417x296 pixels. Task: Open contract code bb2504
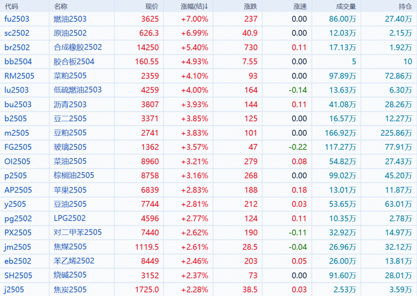click(x=18, y=62)
